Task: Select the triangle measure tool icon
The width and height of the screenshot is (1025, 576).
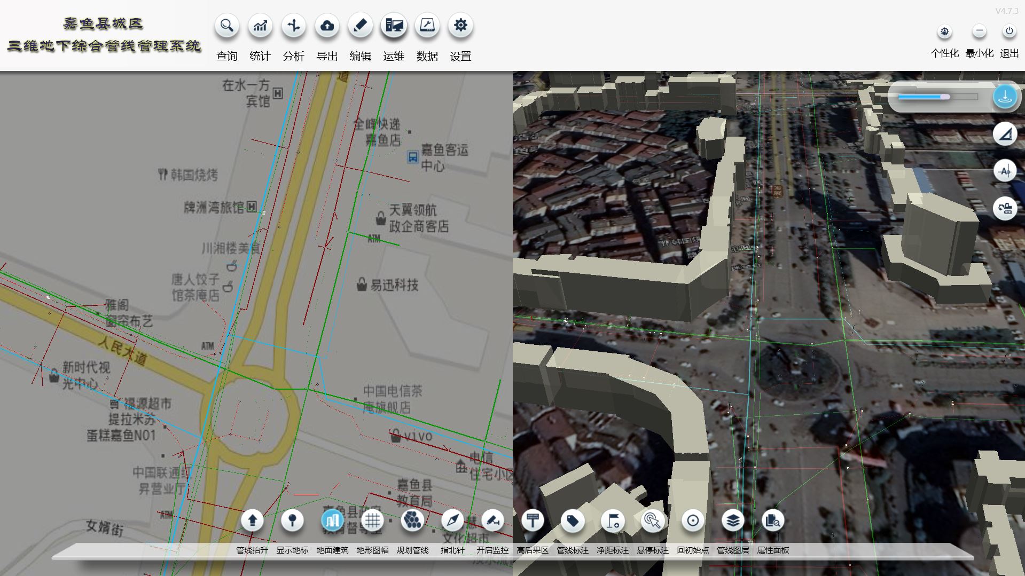Action: click(x=1005, y=134)
